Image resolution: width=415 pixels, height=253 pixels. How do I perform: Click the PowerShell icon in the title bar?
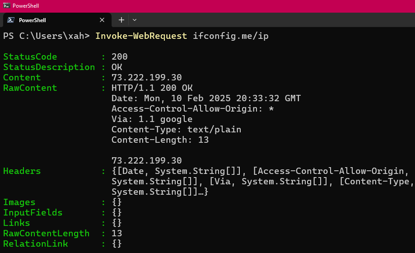click(x=6, y=5)
